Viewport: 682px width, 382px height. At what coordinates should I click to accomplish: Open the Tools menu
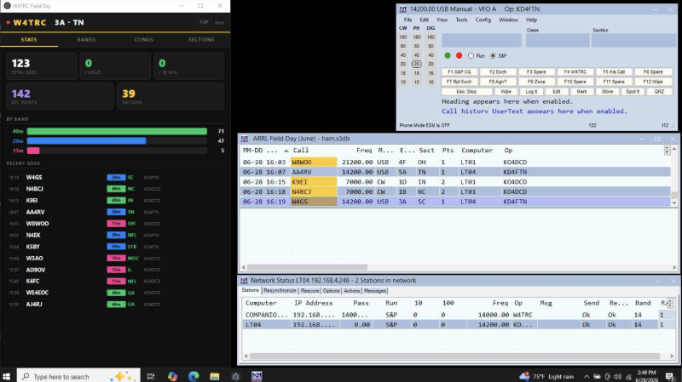(461, 20)
